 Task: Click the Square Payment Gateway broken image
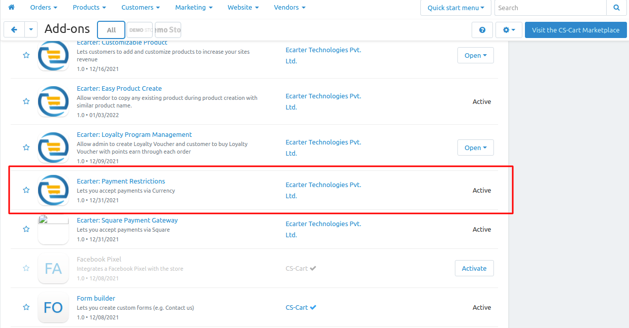point(53,229)
